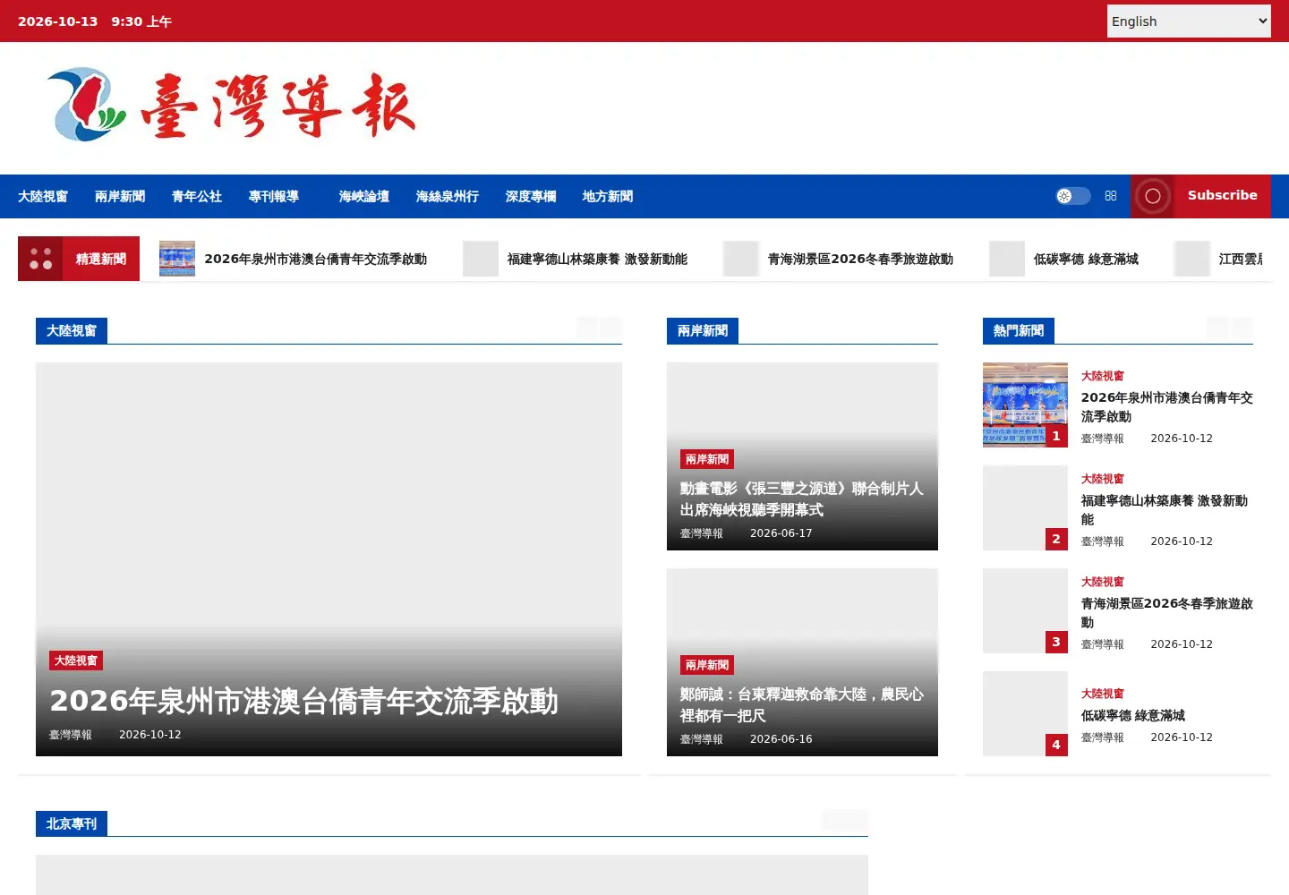The width and height of the screenshot is (1289, 895).
Task: Open the 青年公社 menu item
Action: click(197, 196)
